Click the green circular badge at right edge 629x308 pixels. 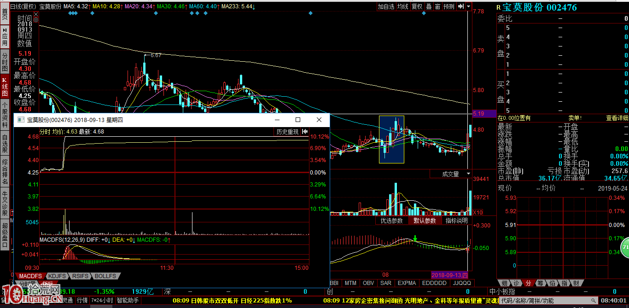click(625, 248)
